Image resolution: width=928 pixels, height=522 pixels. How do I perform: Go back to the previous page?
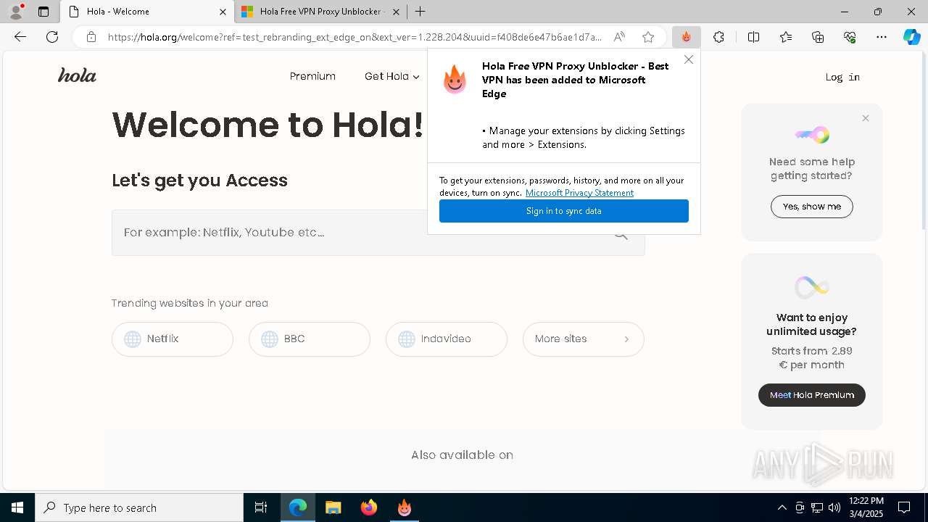coord(20,37)
